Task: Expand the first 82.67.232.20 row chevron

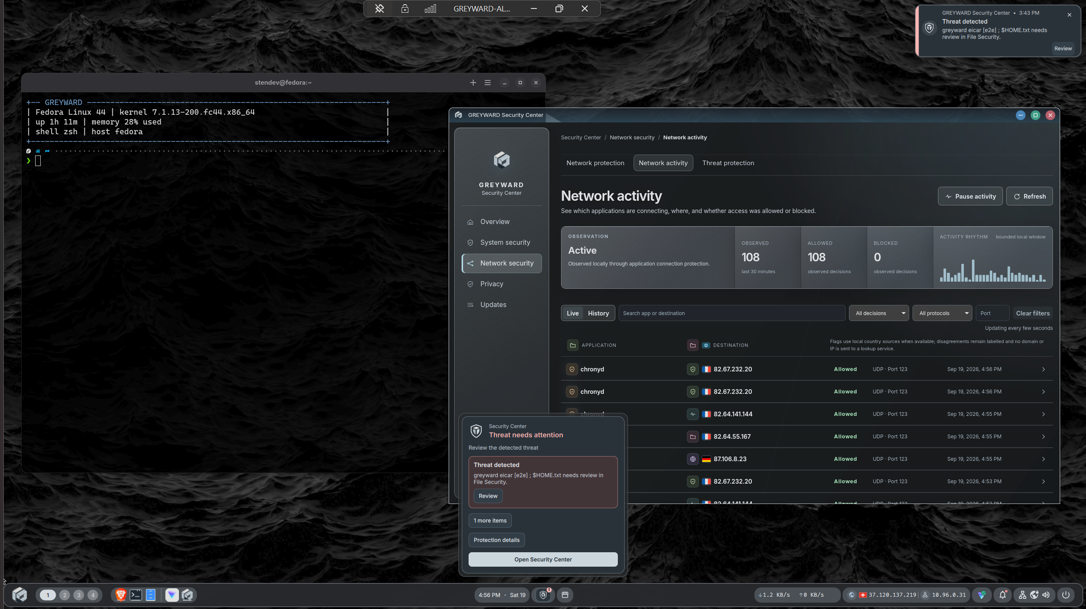Action: (1043, 369)
